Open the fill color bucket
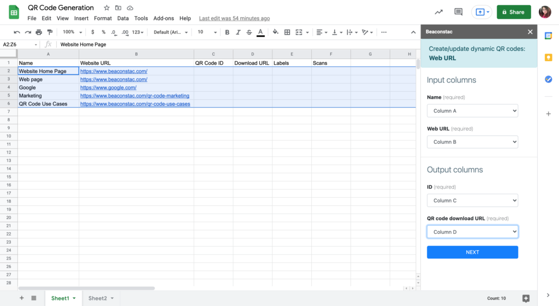 pyautogui.click(x=276, y=32)
